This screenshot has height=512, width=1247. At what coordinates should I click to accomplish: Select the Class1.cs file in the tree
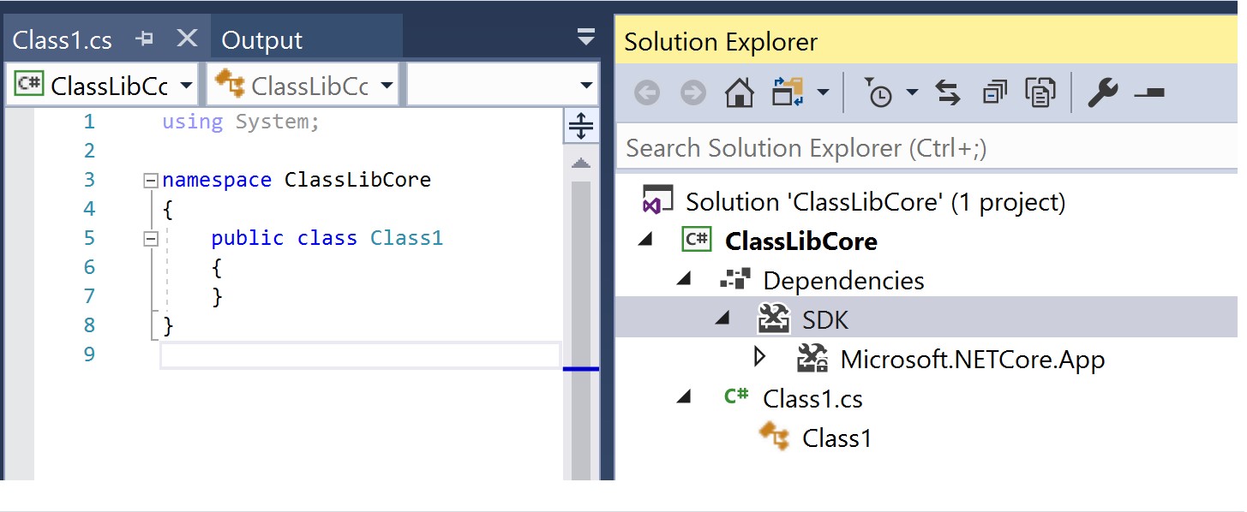tap(812, 399)
